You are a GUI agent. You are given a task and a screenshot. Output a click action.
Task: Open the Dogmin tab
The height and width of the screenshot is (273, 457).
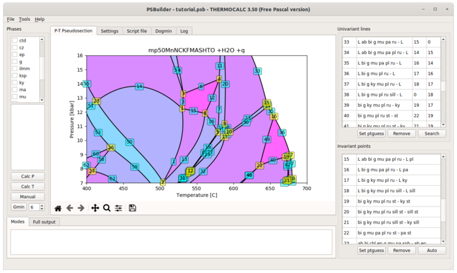(163, 31)
